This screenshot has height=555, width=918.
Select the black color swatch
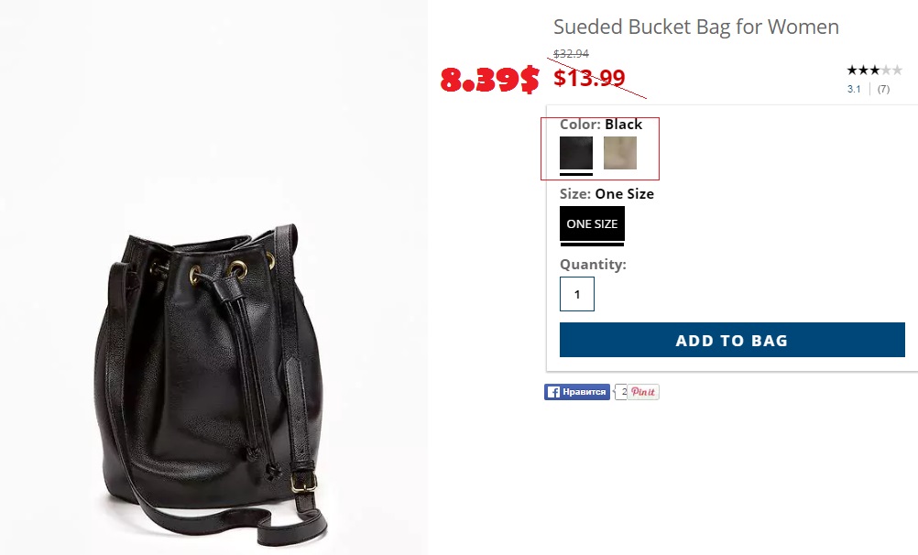(576, 153)
